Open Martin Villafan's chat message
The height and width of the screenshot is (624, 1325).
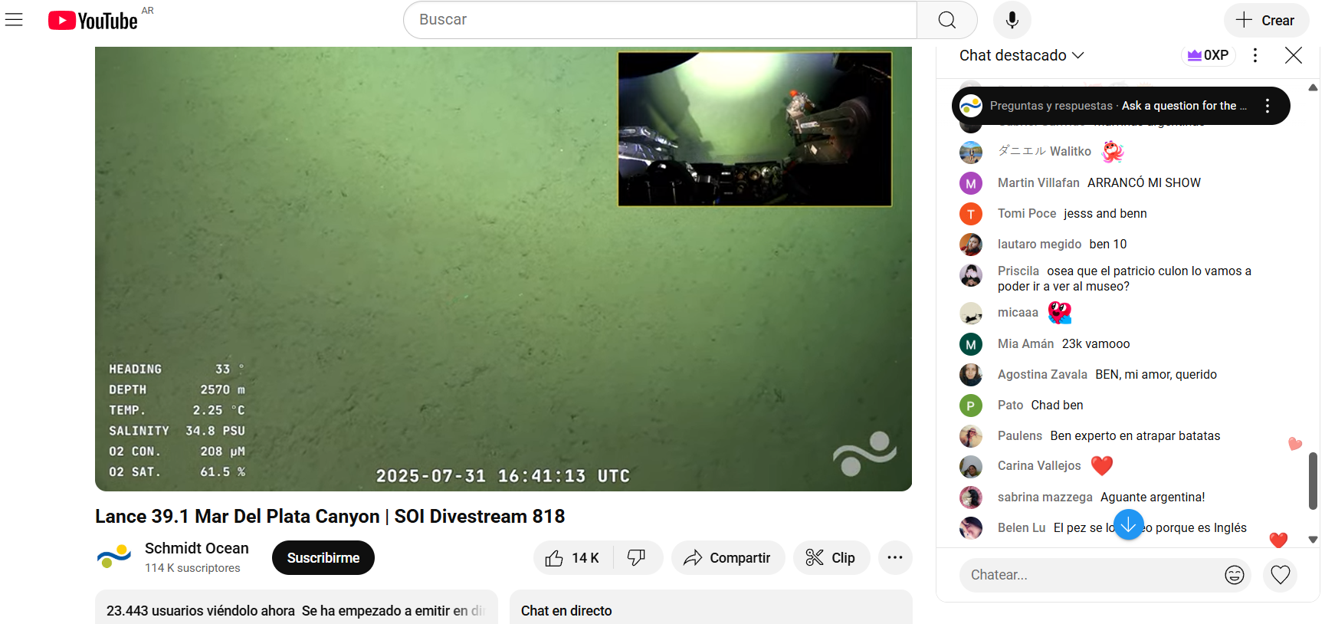pos(1144,182)
